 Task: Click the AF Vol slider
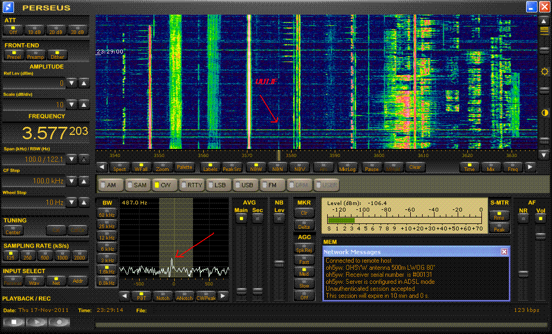pos(541,237)
